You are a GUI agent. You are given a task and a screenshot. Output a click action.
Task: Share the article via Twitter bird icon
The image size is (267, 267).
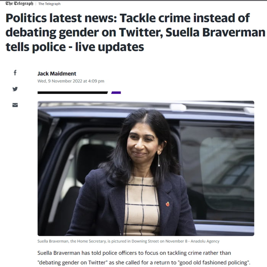point(15,89)
